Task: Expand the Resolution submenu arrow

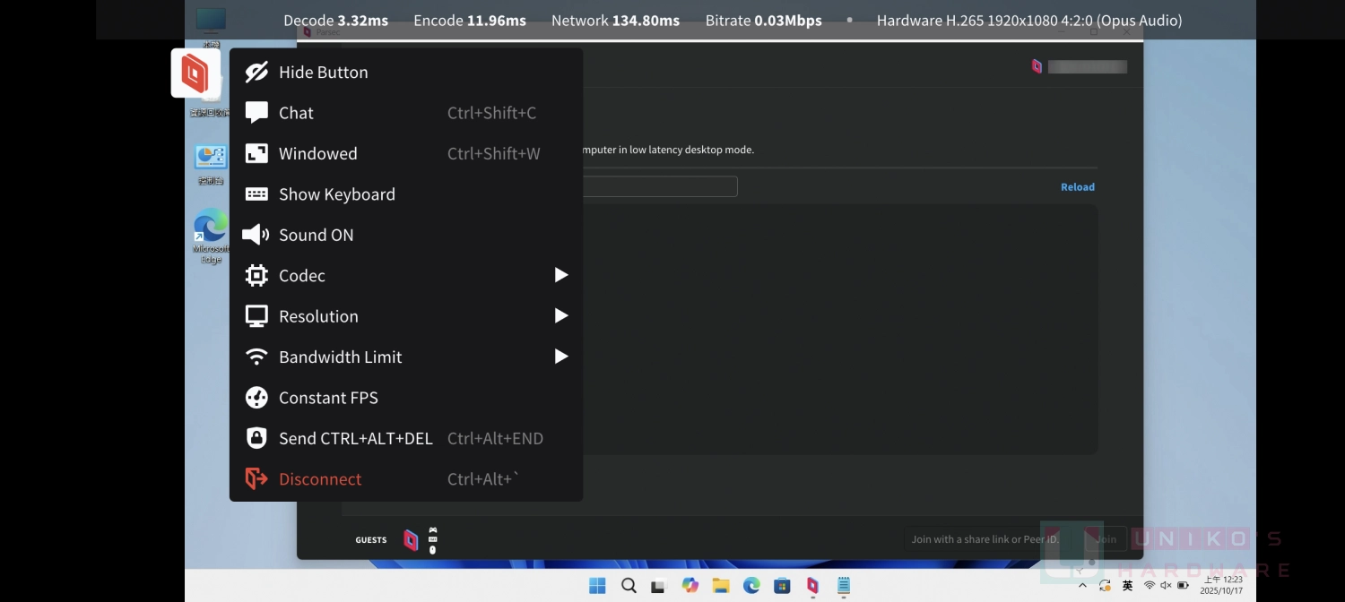Action: point(560,315)
